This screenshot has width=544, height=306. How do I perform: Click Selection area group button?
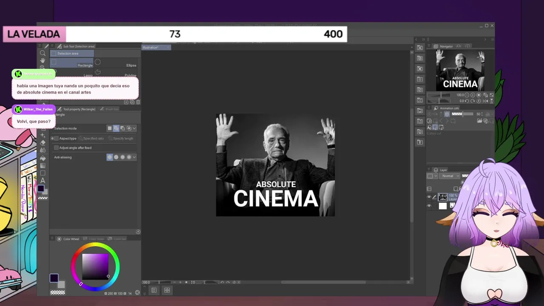coord(72,54)
